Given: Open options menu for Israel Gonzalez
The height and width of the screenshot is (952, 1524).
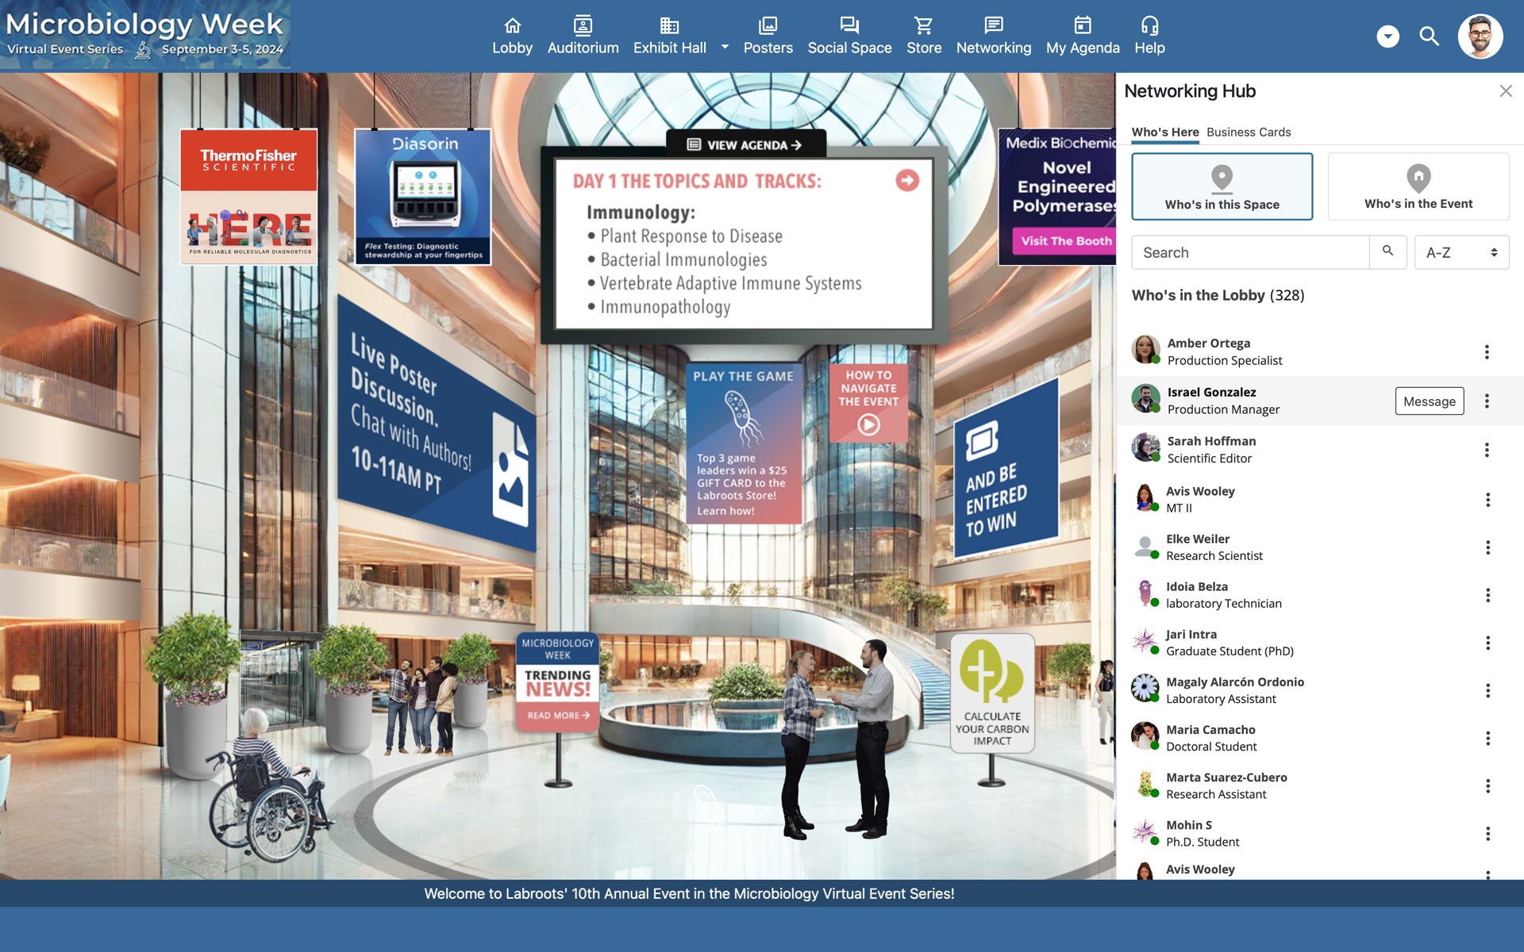Looking at the screenshot, I should pos(1487,401).
